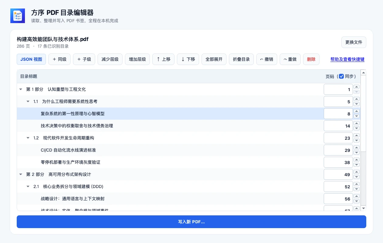Increase page number for 第 1 部分 row

tap(357, 87)
